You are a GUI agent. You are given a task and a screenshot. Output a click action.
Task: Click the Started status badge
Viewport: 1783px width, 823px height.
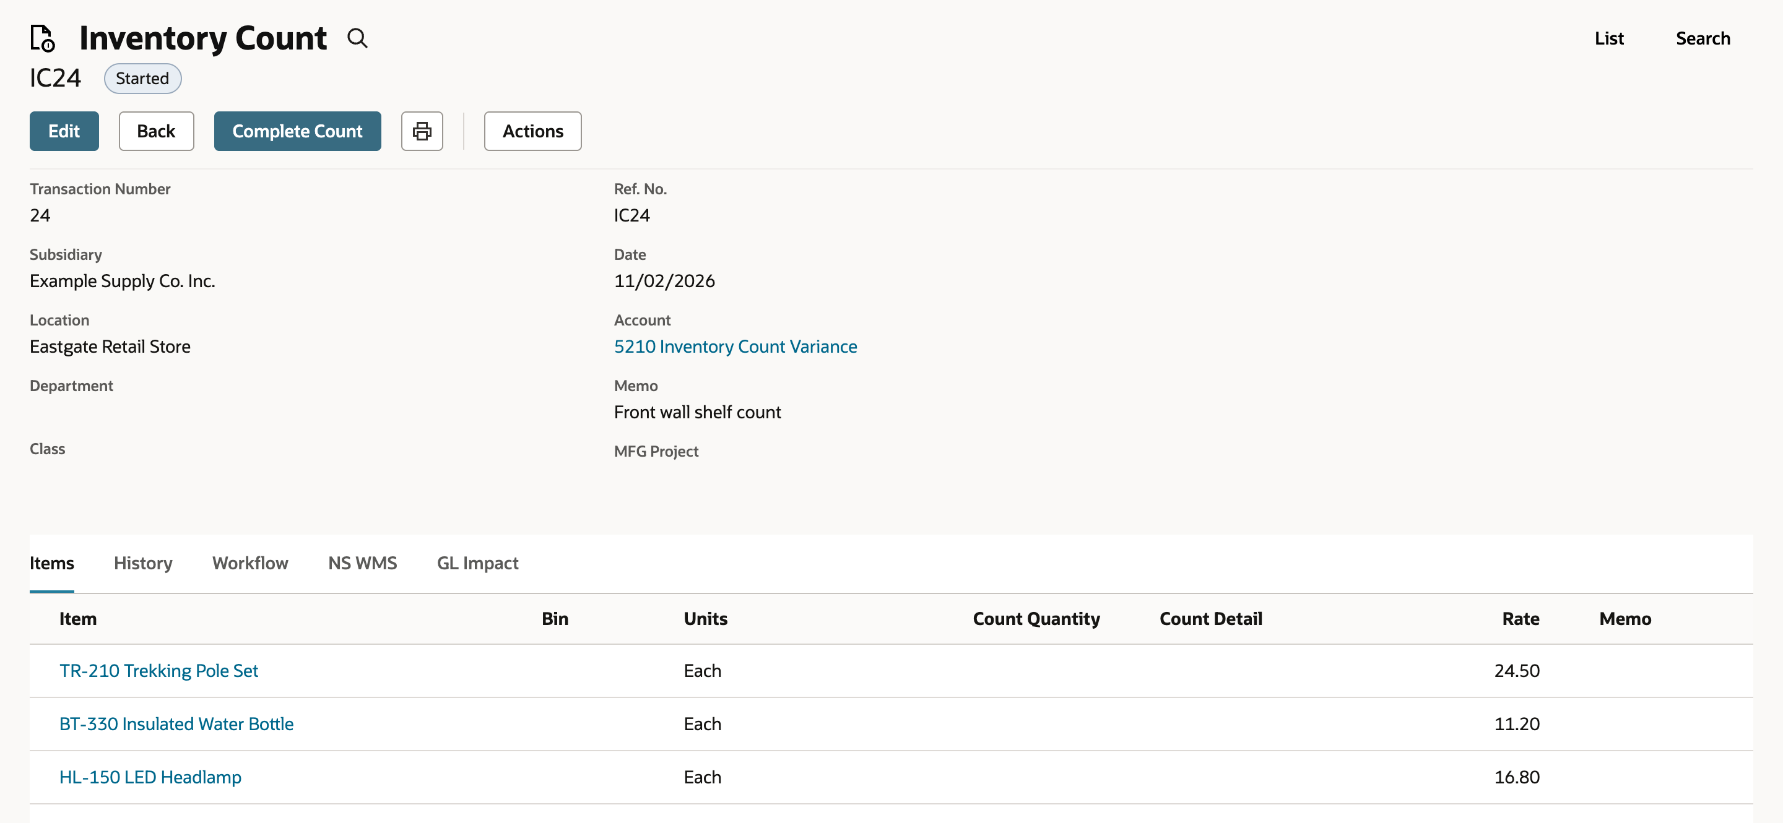coord(142,78)
